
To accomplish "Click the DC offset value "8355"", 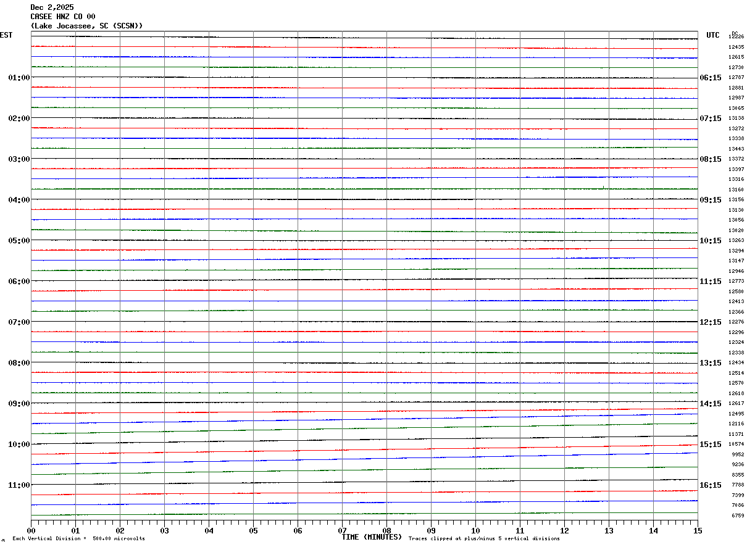I will (x=738, y=475).
